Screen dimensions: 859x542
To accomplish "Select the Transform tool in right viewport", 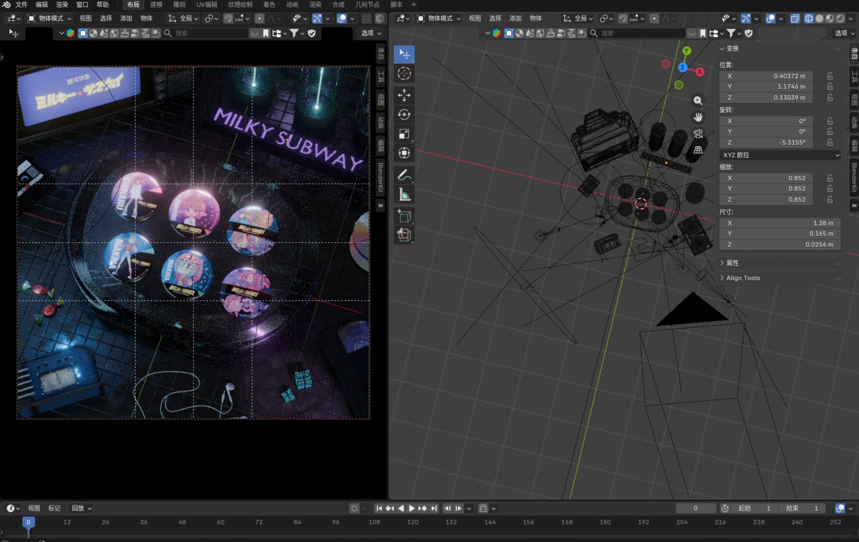I will (x=404, y=153).
